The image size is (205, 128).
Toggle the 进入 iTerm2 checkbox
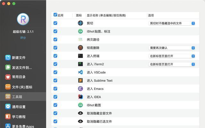tap(55, 64)
